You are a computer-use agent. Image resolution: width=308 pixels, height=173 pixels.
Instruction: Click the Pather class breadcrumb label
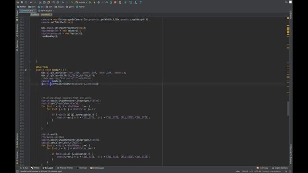tap(35, 14)
